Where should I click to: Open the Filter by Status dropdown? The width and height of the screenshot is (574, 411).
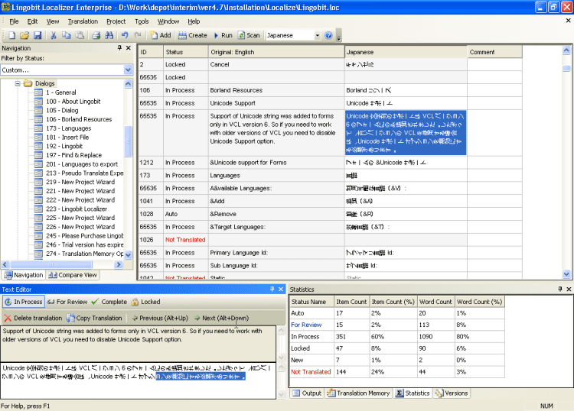click(x=127, y=70)
